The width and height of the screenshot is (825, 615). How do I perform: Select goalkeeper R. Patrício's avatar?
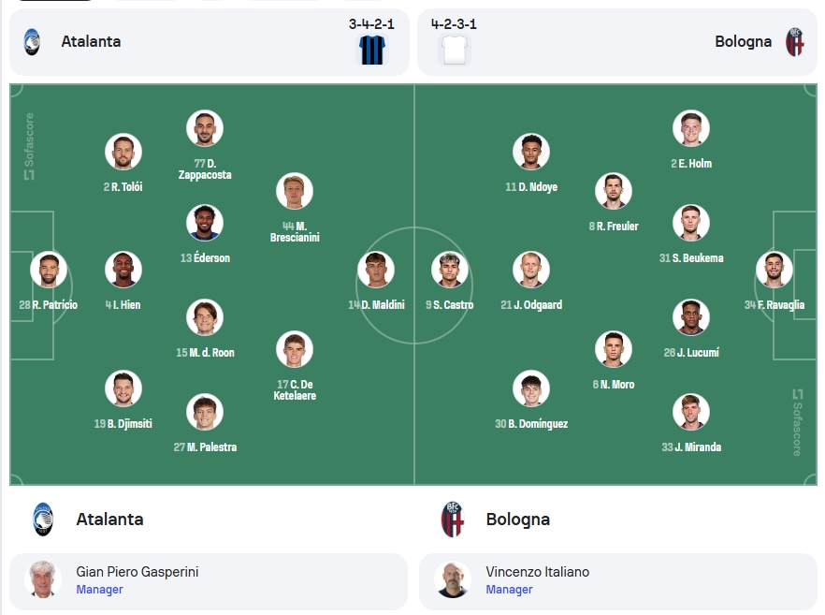49,270
